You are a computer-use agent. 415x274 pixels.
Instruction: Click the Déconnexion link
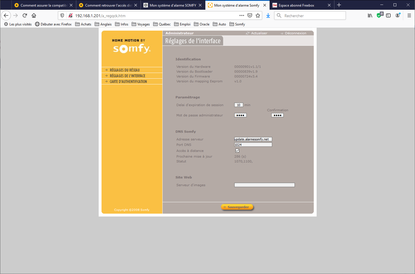pyautogui.click(x=295, y=33)
